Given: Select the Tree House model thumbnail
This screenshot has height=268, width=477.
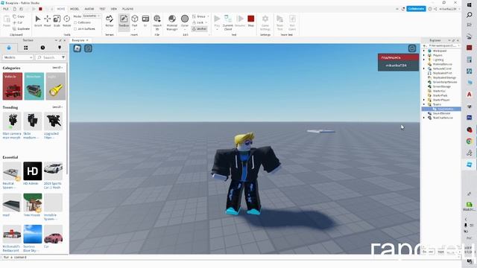Looking at the screenshot, I should point(33,202).
